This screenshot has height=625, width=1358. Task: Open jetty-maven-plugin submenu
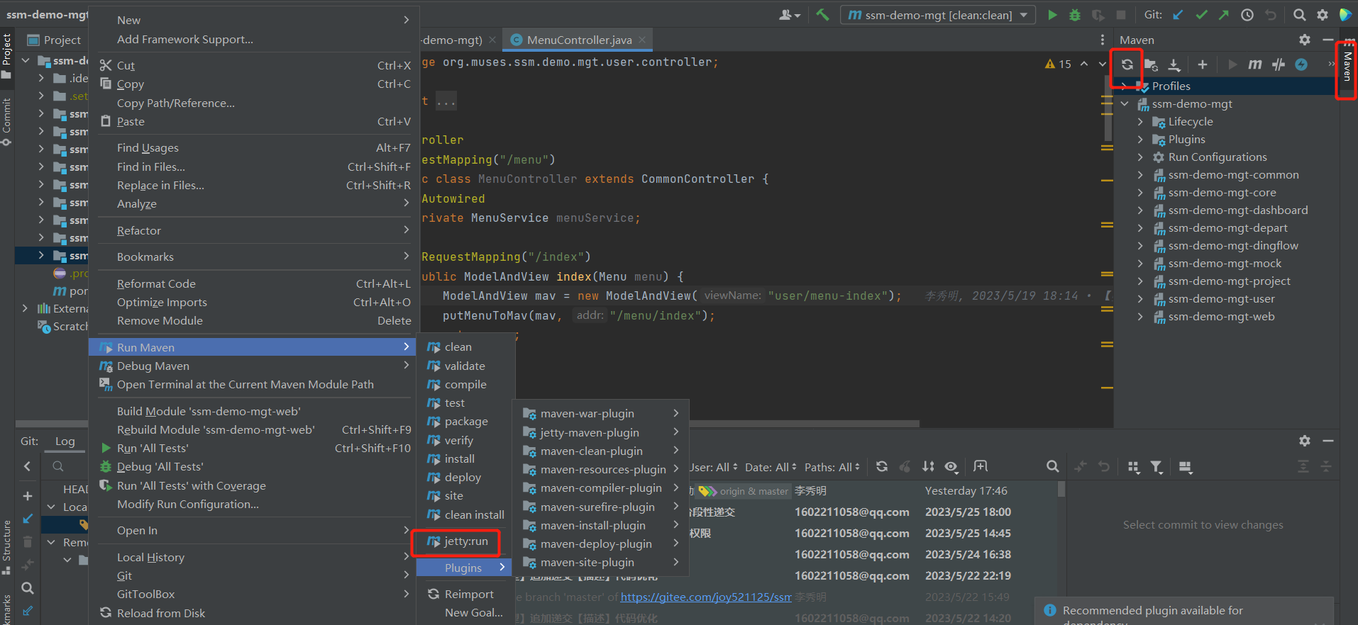click(x=600, y=433)
